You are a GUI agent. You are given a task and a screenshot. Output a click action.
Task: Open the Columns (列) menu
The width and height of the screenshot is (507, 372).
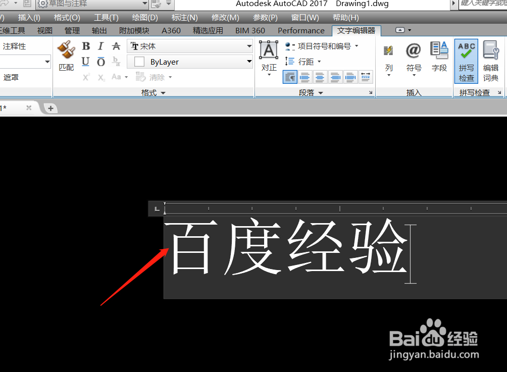[389, 60]
